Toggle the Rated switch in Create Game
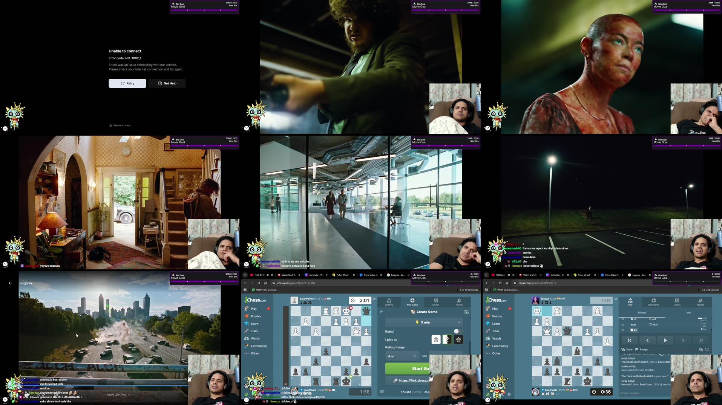 coord(457,331)
